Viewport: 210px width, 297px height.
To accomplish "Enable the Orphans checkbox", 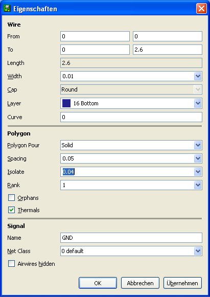I will pos(11,198).
